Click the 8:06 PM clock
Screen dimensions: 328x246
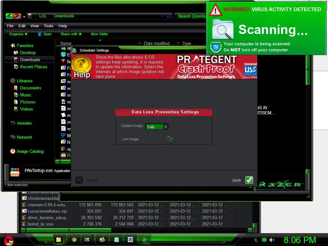point(299,240)
